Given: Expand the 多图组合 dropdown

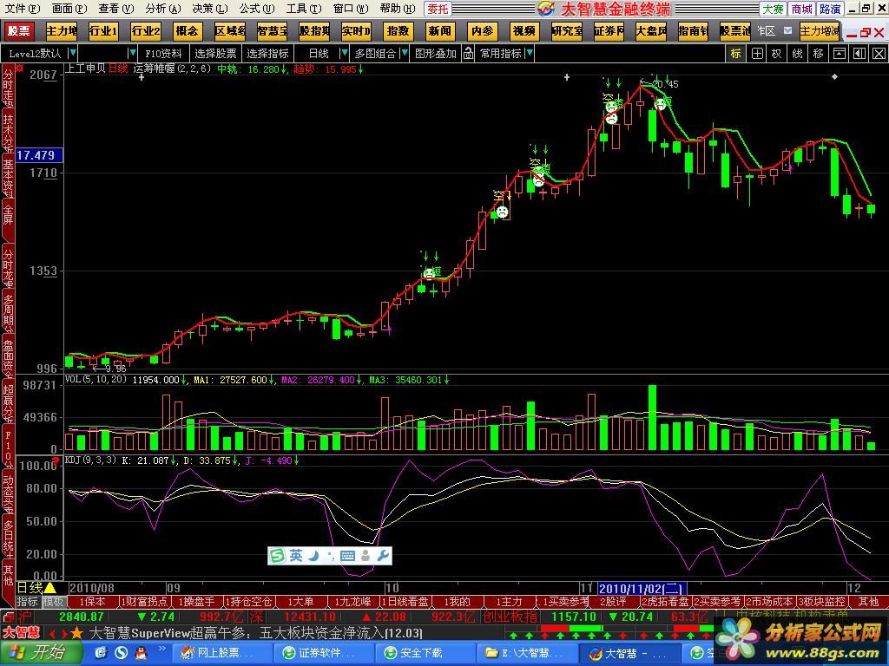Looking at the screenshot, I should pos(405,53).
